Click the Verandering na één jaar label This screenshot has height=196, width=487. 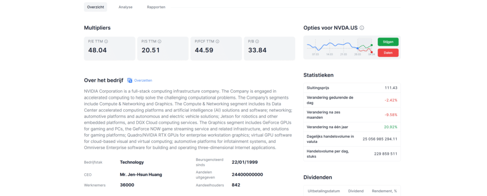(x=327, y=127)
